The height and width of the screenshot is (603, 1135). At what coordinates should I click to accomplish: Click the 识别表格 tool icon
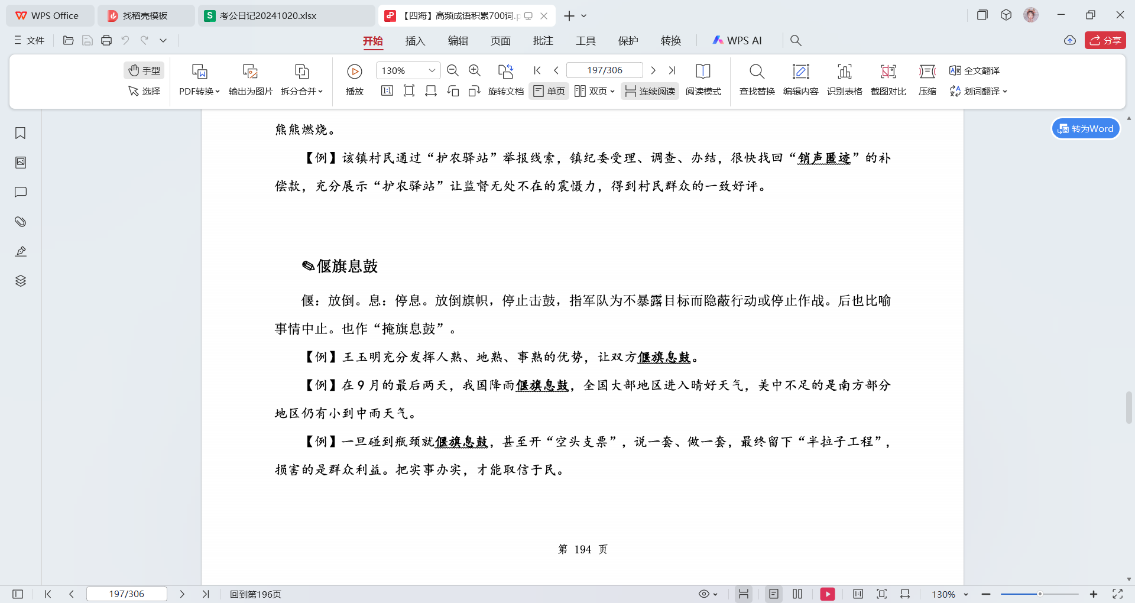click(x=844, y=72)
